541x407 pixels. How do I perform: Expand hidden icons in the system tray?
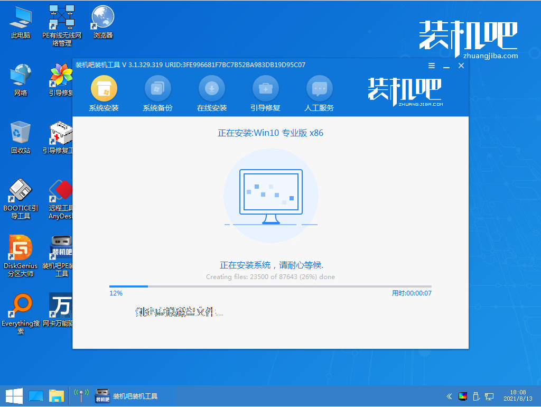coord(449,395)
